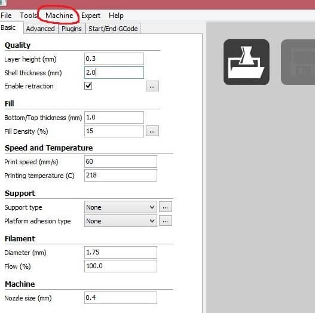This screenshot has height=313, width=315.
Task: Open Fill Density ellipsis settings button
Action: click(x=152, y=131)
